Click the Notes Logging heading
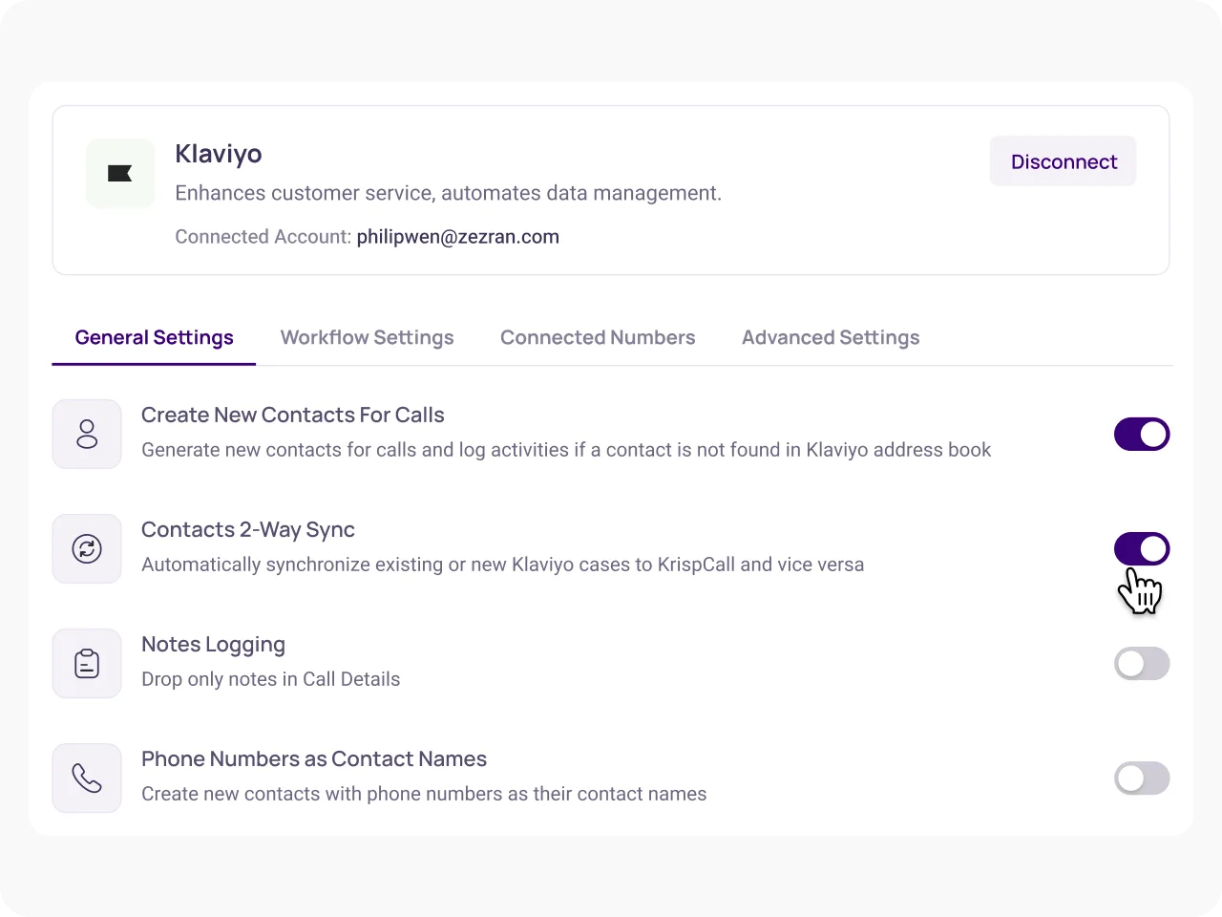1222x917 pixels. (213, 645)
